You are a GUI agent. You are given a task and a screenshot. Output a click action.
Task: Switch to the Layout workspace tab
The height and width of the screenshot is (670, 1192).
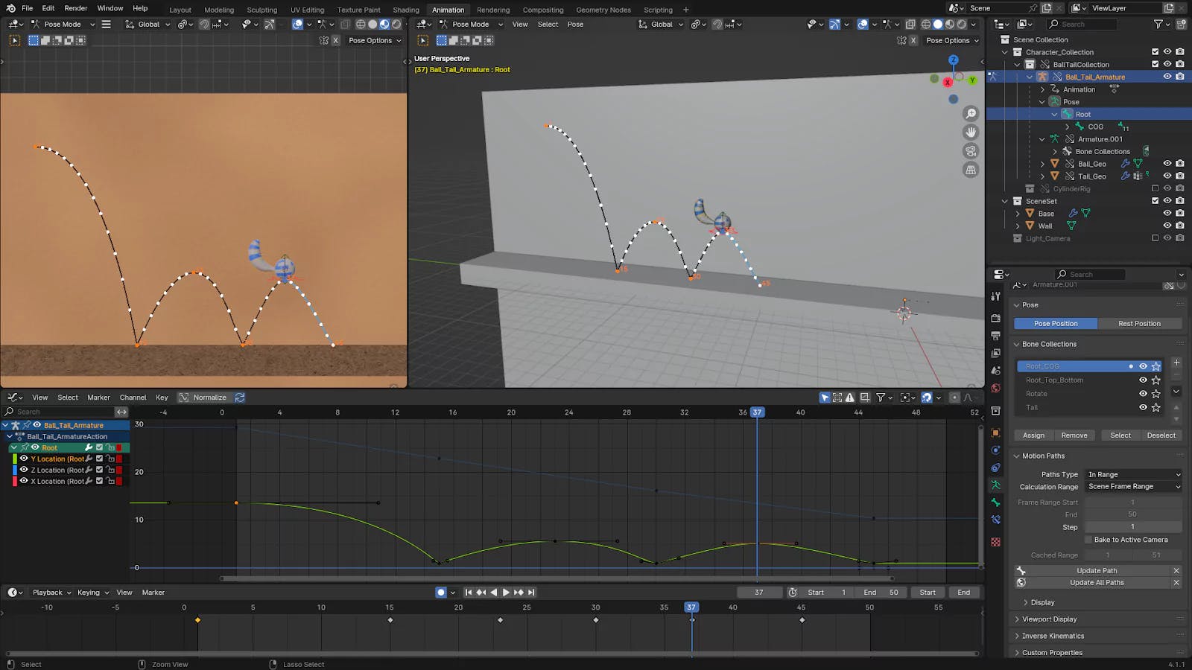[x=180, y=10]
